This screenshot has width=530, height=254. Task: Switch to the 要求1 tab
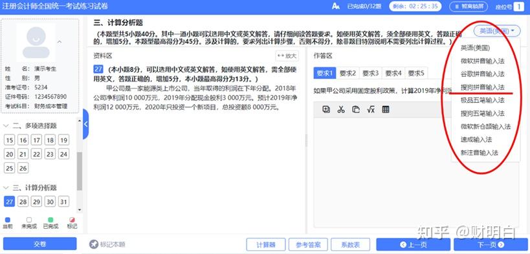coord(324,73)
